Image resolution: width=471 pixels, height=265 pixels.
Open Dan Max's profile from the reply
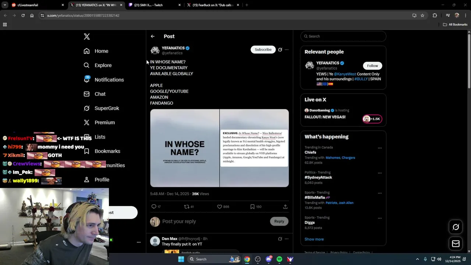coord(170,239)
